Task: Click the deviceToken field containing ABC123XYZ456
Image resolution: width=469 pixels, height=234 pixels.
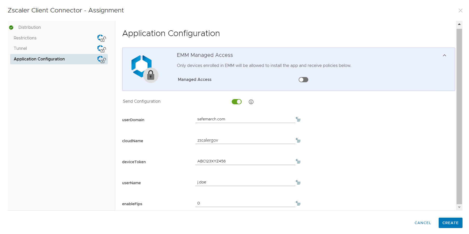Action: click(x=245, y=161)
